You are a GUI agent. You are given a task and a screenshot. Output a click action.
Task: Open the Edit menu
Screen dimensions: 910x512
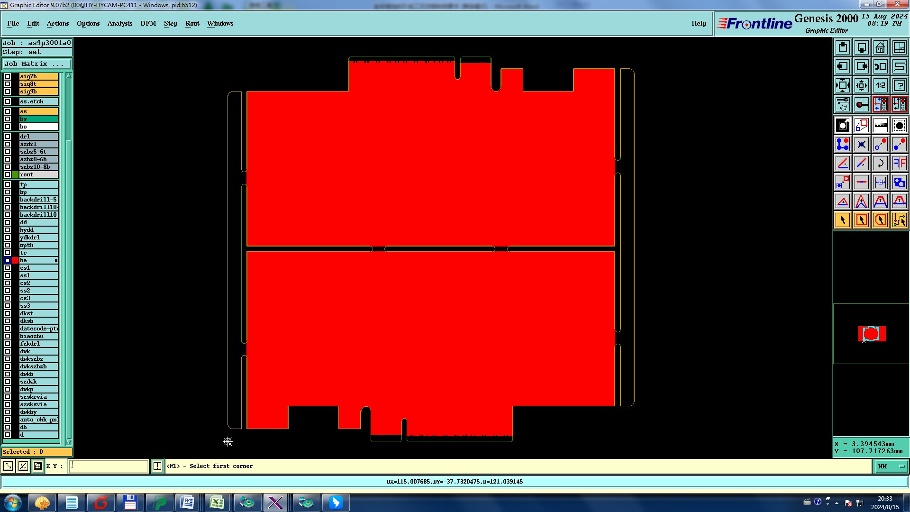click(x=33, y=23)
